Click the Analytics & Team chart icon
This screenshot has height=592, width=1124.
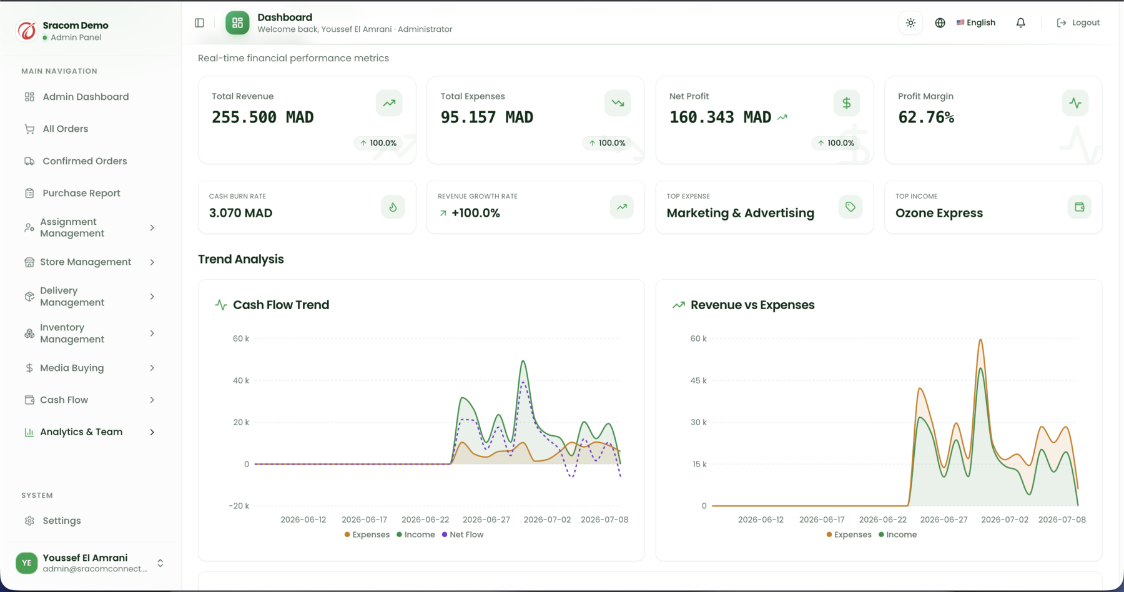point(29,432)
